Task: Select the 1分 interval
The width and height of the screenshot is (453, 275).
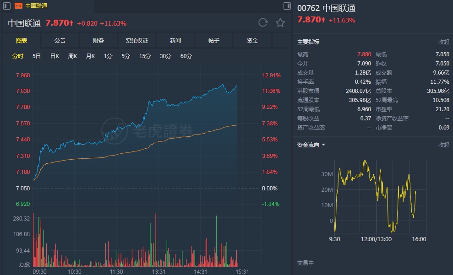Action: coord(108,56)
